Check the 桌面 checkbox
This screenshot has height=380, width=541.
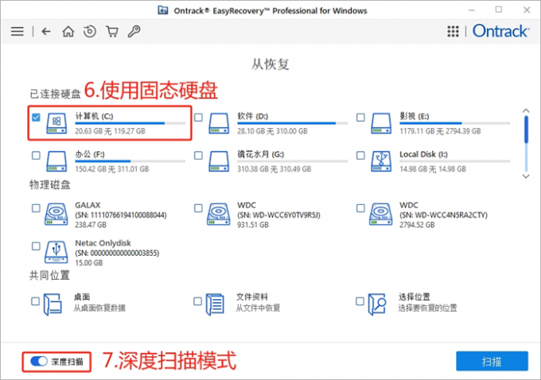[35, 301]
